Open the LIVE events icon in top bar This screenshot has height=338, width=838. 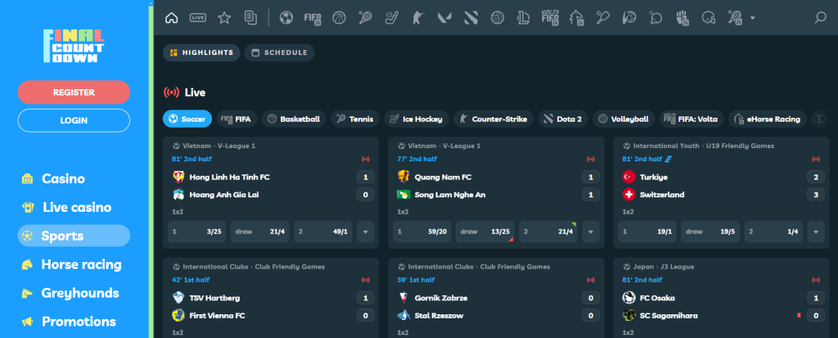tap(197, 17)
